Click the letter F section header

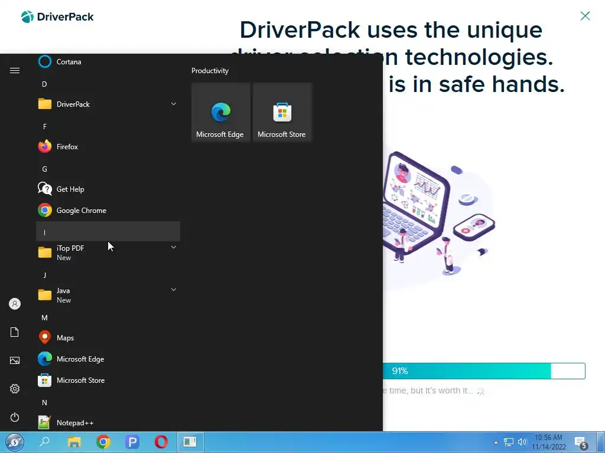(x=108, y=126)
